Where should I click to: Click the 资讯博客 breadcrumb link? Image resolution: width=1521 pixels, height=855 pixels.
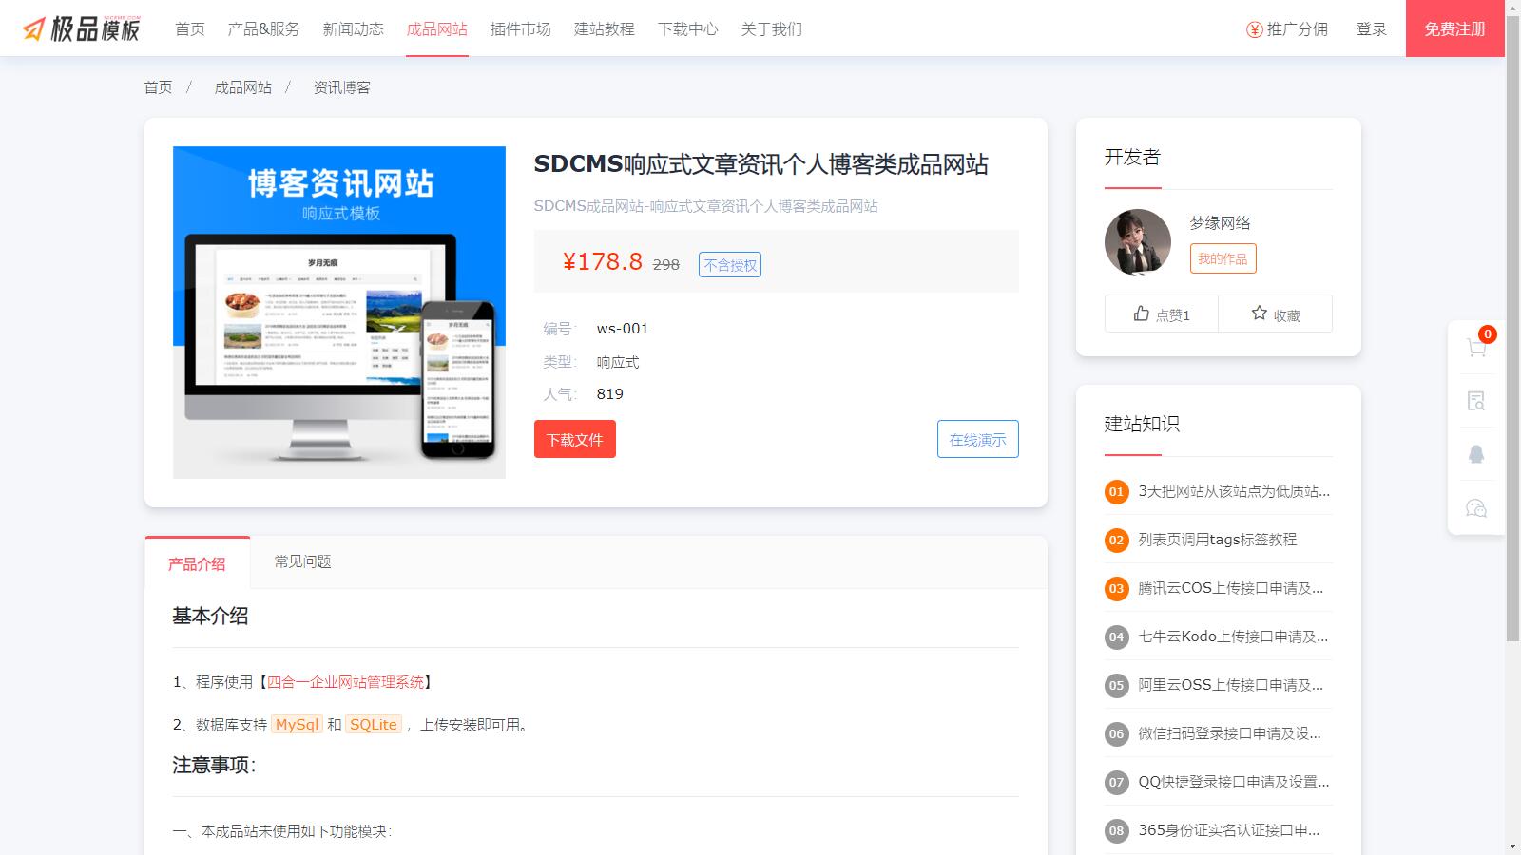click(x=342, y=87)
